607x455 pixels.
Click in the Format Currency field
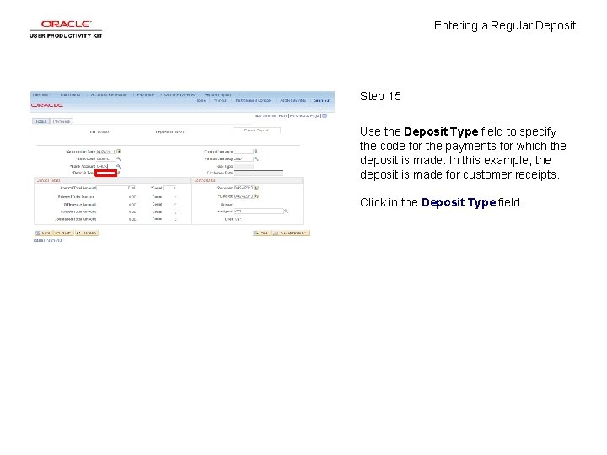244,158
